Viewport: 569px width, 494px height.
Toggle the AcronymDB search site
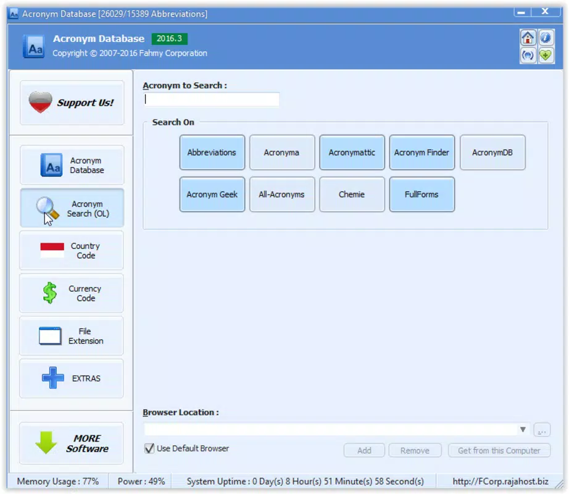pos(492,153)
